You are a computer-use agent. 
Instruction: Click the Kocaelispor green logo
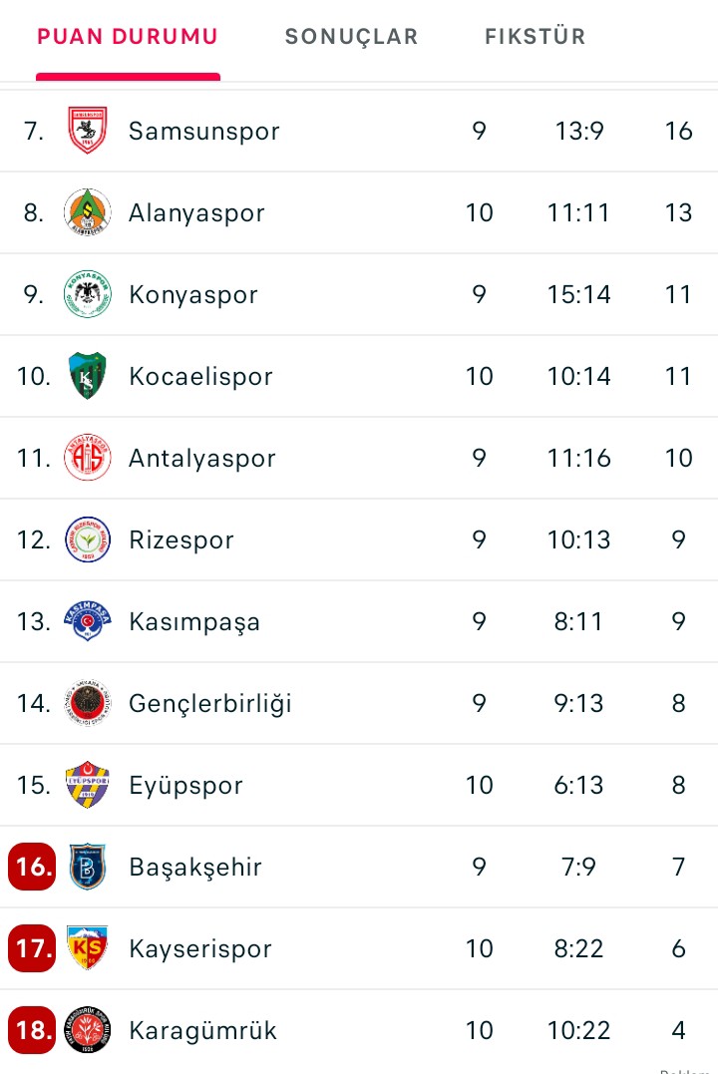88,376
